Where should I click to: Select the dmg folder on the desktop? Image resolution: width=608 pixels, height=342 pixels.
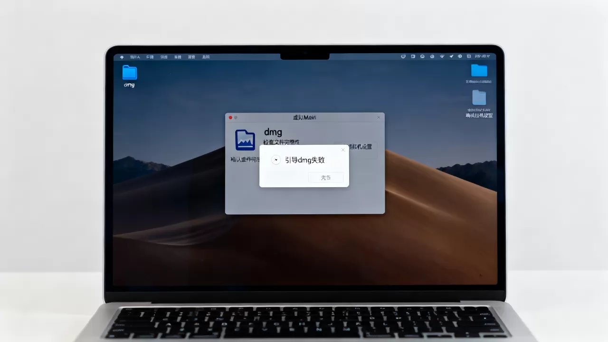click(x=129, y=73)
